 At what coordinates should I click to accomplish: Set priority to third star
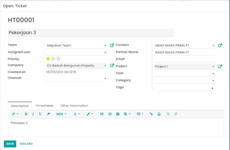click(58, 59)
